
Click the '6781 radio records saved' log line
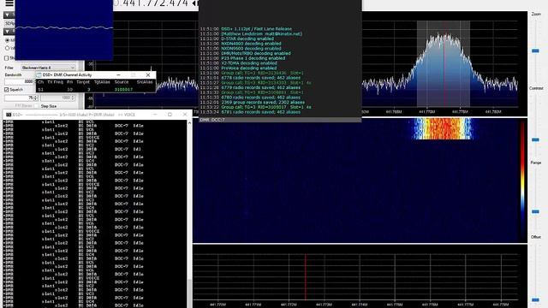point(260,112)
